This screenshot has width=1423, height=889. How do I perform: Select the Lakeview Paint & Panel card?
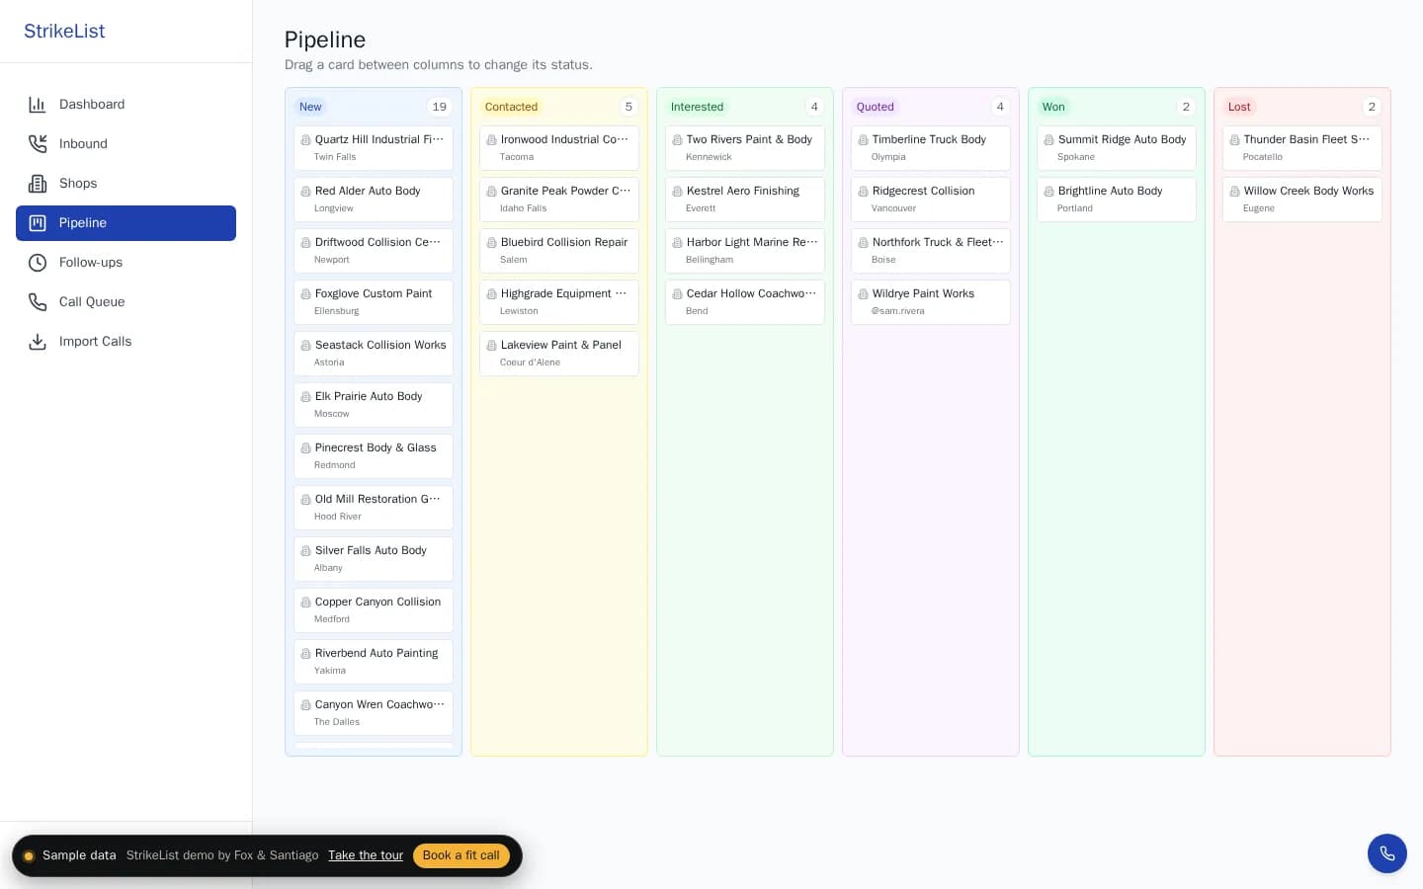[559, 354]
